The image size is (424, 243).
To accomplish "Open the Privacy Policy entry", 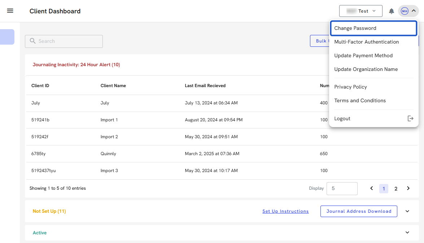I will (350, 87).
